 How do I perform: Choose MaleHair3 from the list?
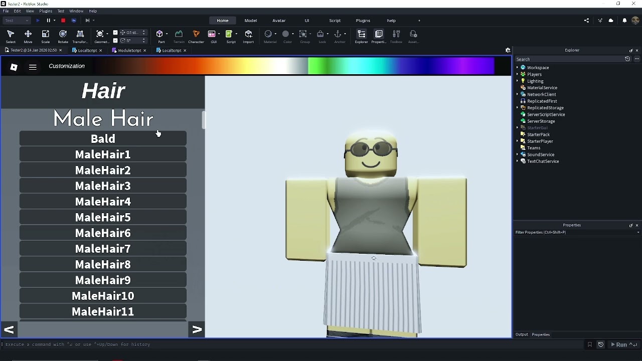pyautogui.click(x=103, y=186)
